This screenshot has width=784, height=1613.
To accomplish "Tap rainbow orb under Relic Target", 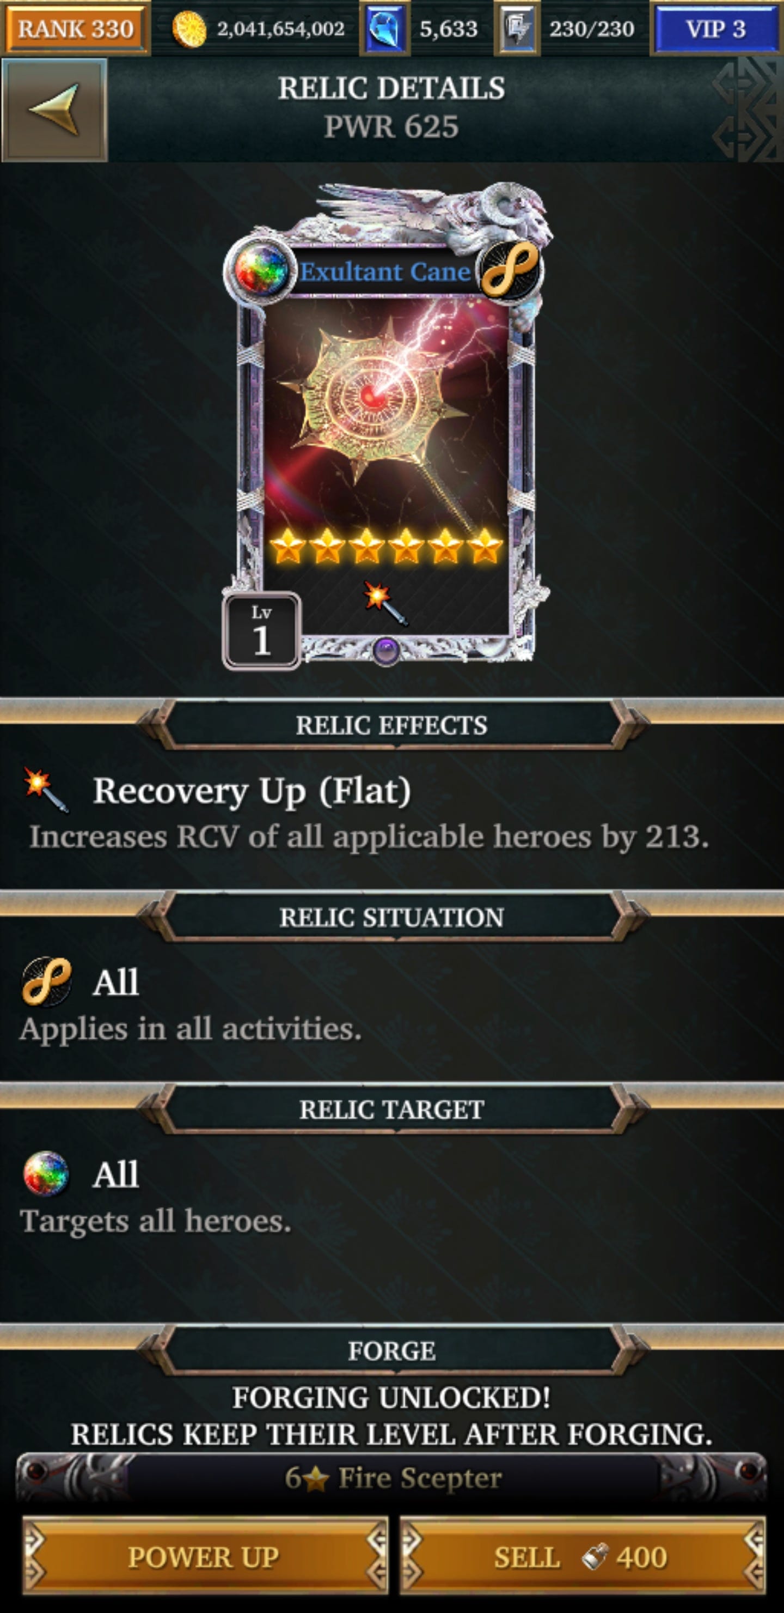I will (x=46, y=1173).
